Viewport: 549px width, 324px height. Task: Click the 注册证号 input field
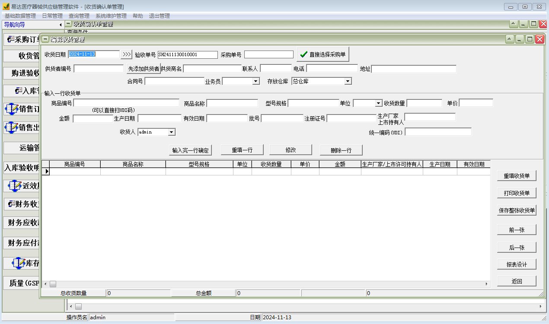pyautogui.click(x=351, y=118)
